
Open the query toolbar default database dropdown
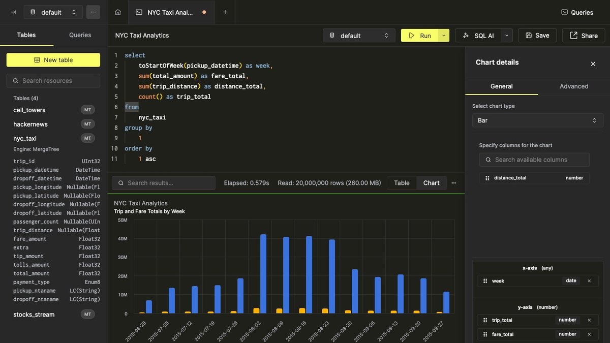(x=359, y=36)
